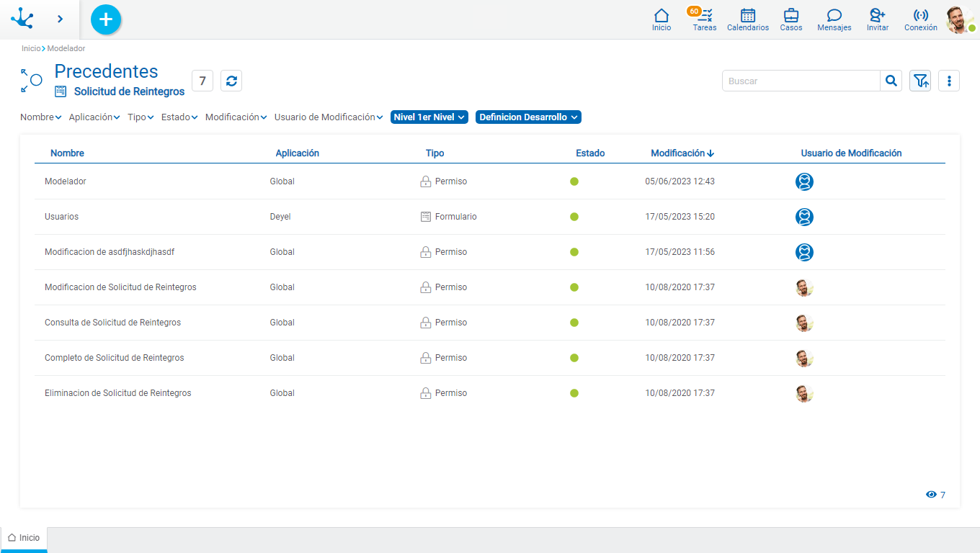The width and height of the screenshot is (980, 553).
Task: Open the user profile avatar menu
Action: [x=960, y=20]
